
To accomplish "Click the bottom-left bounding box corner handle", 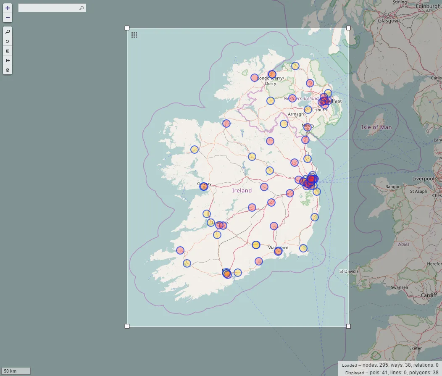I will [127, 326].
